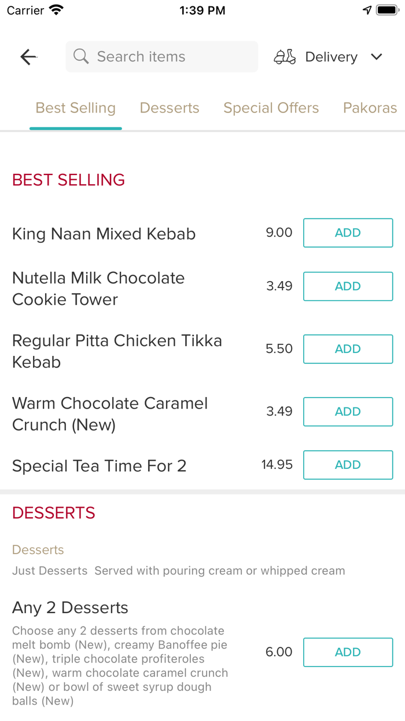The width and height of the screenshot is (405, 721).
Task: Add Any 2 Desserts to order
Action: (348, 652)
